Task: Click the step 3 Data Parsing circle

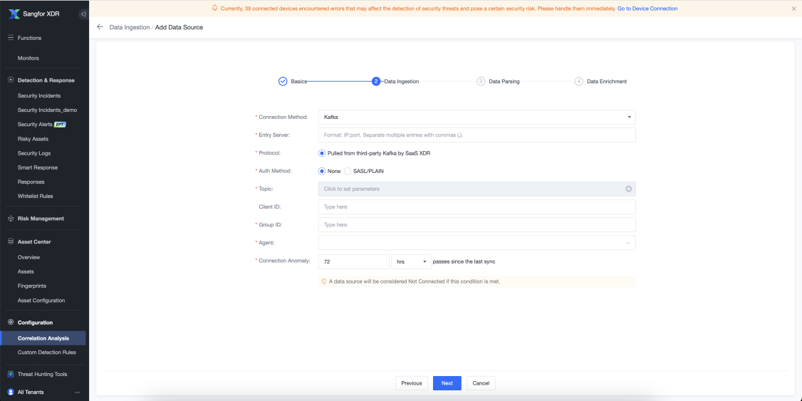Action: pyautogui.click(x=481, y=81)
